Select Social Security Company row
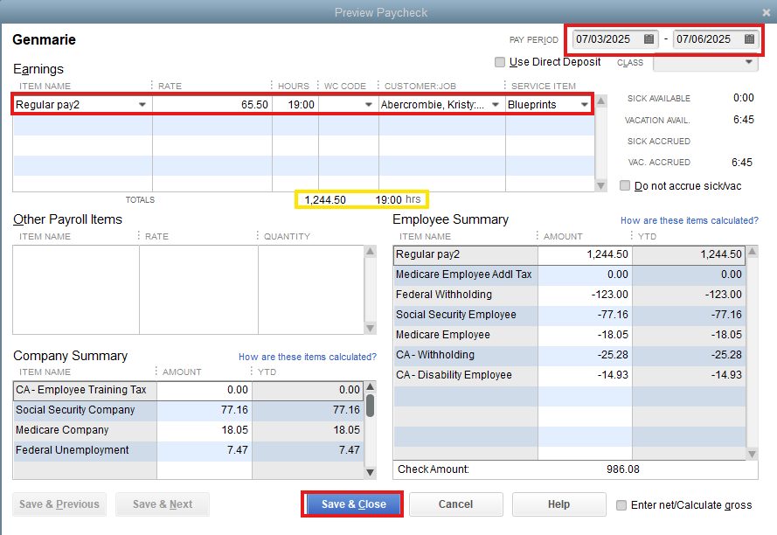Viewport: 777px width, 535px height. [x=188, y=410]
